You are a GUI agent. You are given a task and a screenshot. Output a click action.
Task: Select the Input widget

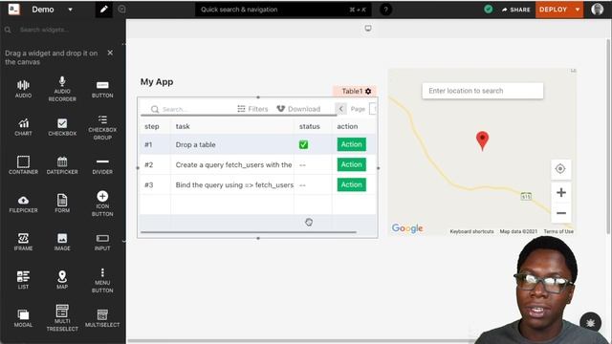pyautogui.click(x=102, y=242)
